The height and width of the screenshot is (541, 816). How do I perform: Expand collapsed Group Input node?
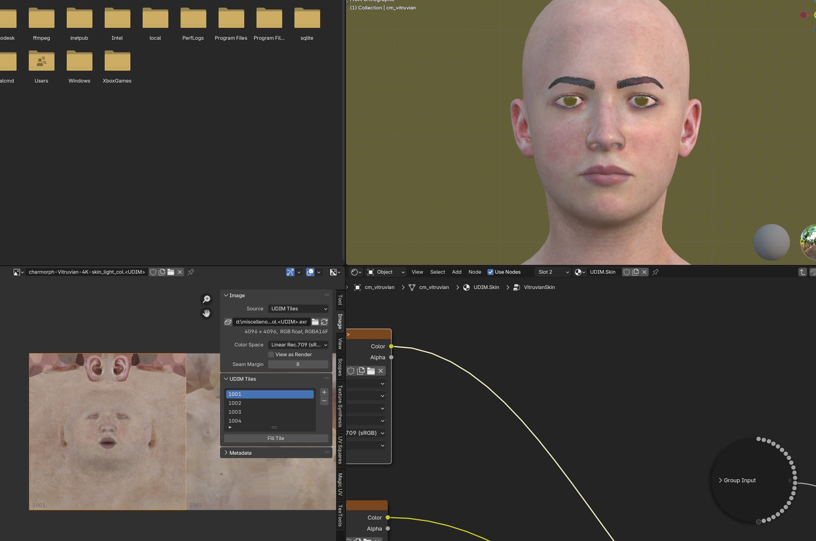tap(720, 480)
